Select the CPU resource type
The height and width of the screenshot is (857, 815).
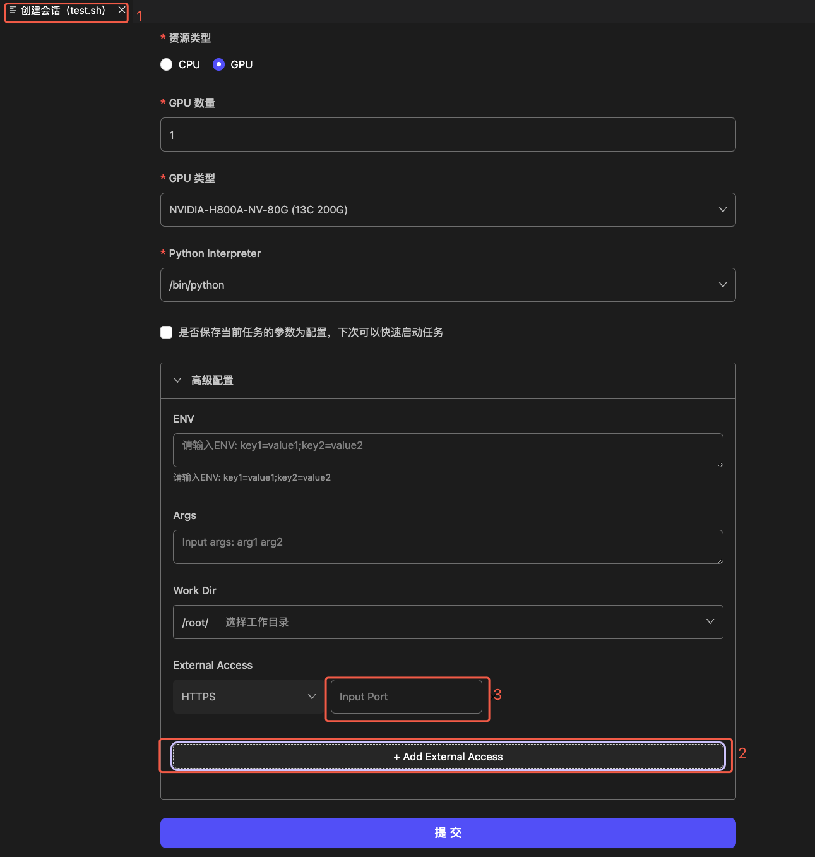tap(167, 64)
